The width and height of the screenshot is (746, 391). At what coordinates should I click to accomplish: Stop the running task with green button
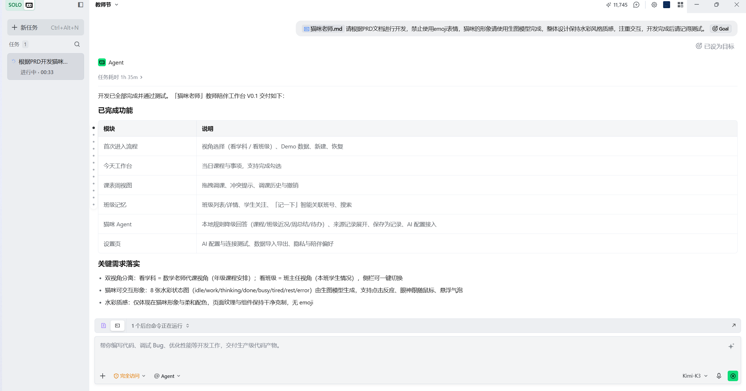click(x=733, y=376)
